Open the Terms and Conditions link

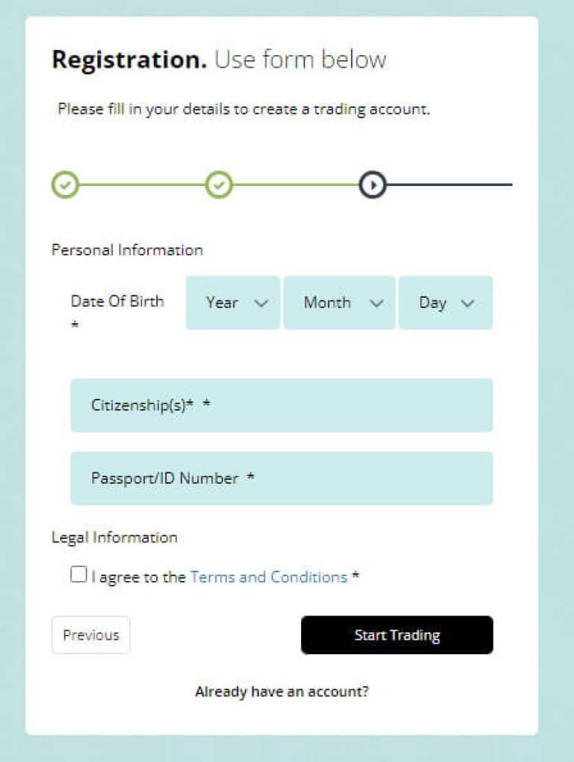tap(268, 577)
